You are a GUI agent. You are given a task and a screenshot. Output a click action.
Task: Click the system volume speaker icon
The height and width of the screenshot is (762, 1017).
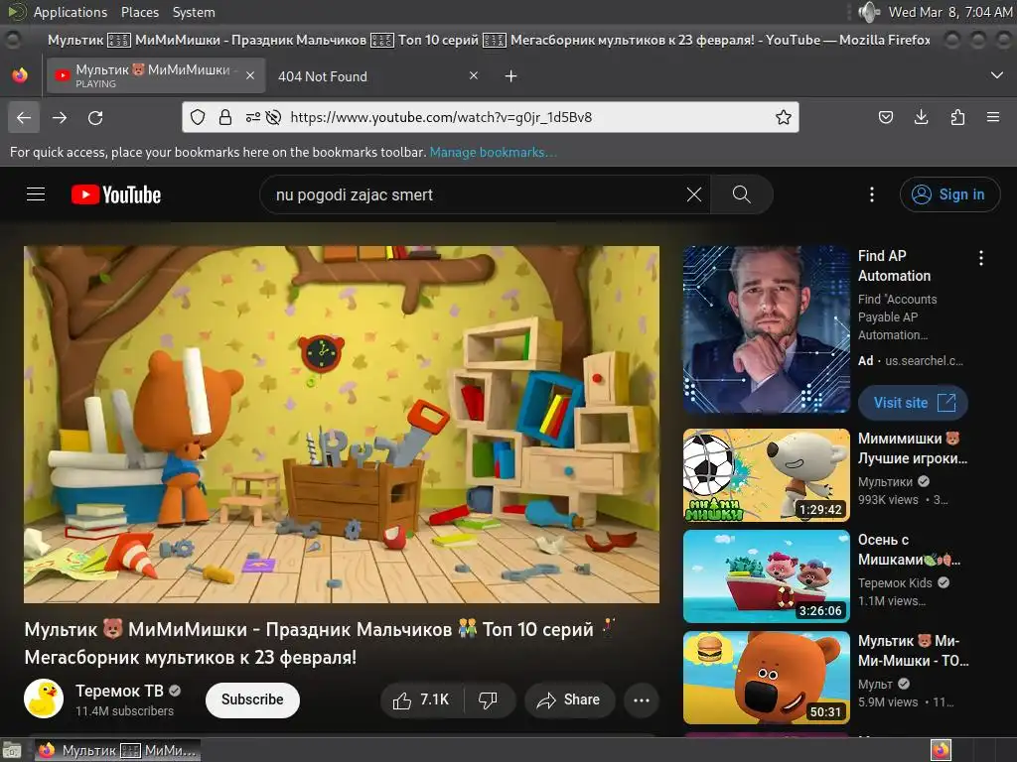pos(868,12)
